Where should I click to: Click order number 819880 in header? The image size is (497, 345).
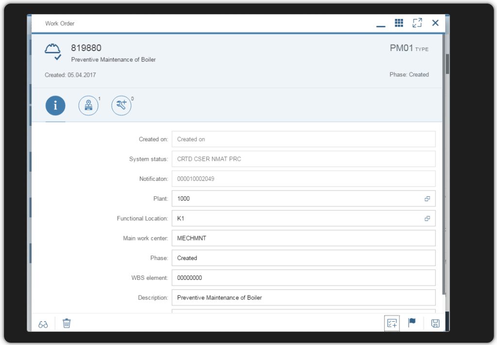tap(86, 48)
